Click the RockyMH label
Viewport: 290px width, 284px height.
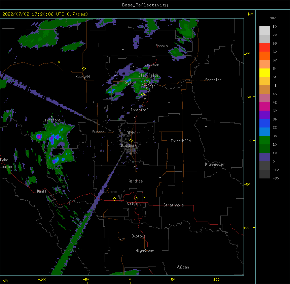tap(82, 77)
